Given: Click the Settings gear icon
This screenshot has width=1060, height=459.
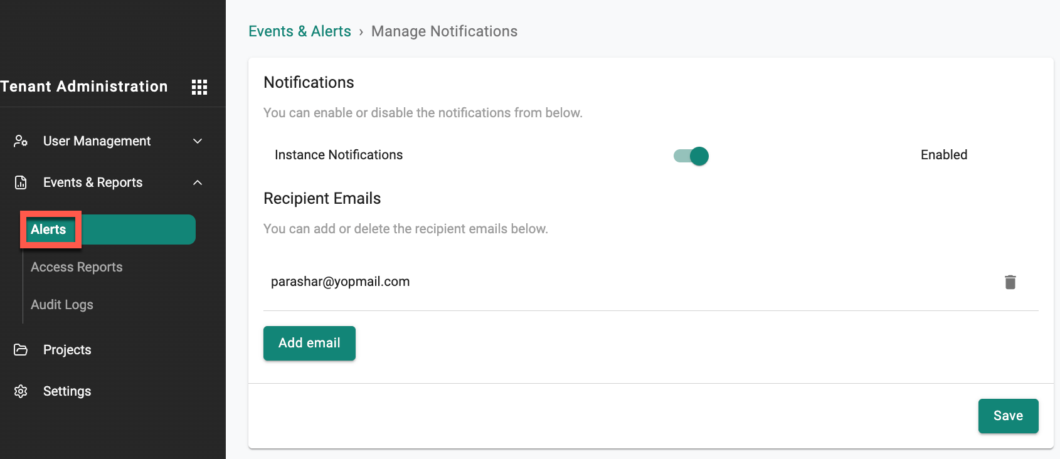Looking at the screenshot, I should coord(21,391).
